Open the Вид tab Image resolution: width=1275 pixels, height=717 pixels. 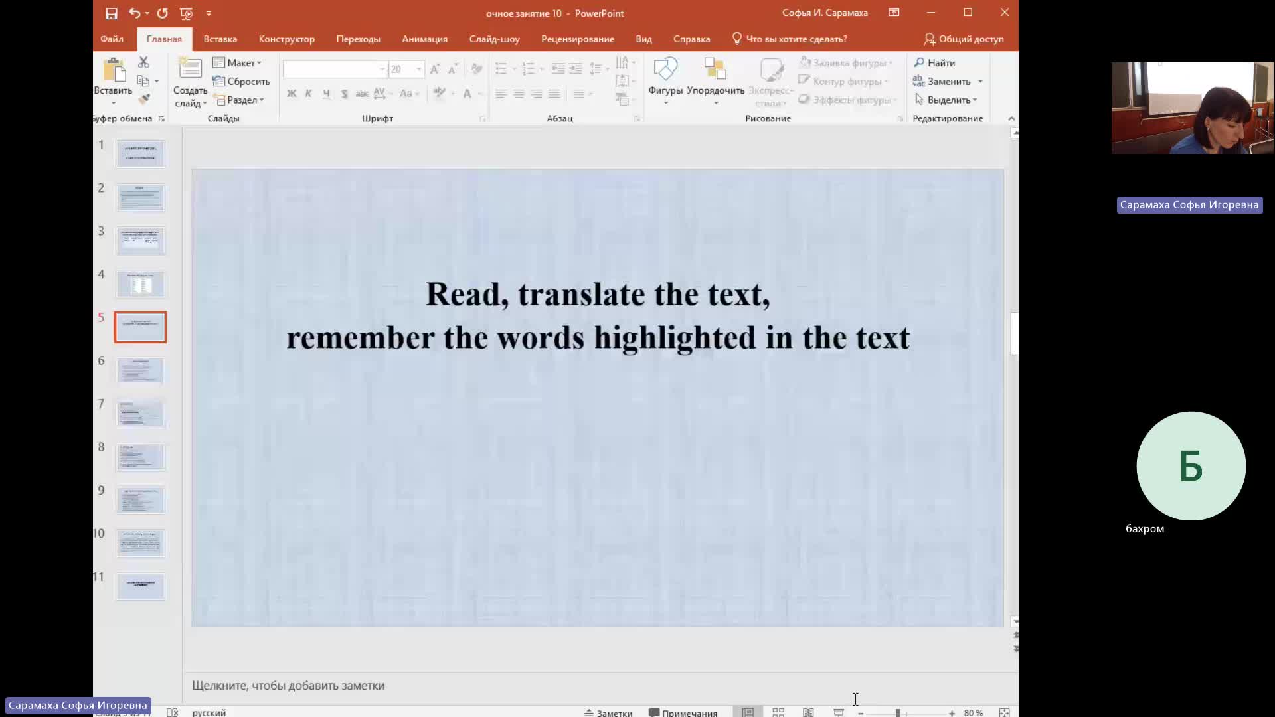643,39
